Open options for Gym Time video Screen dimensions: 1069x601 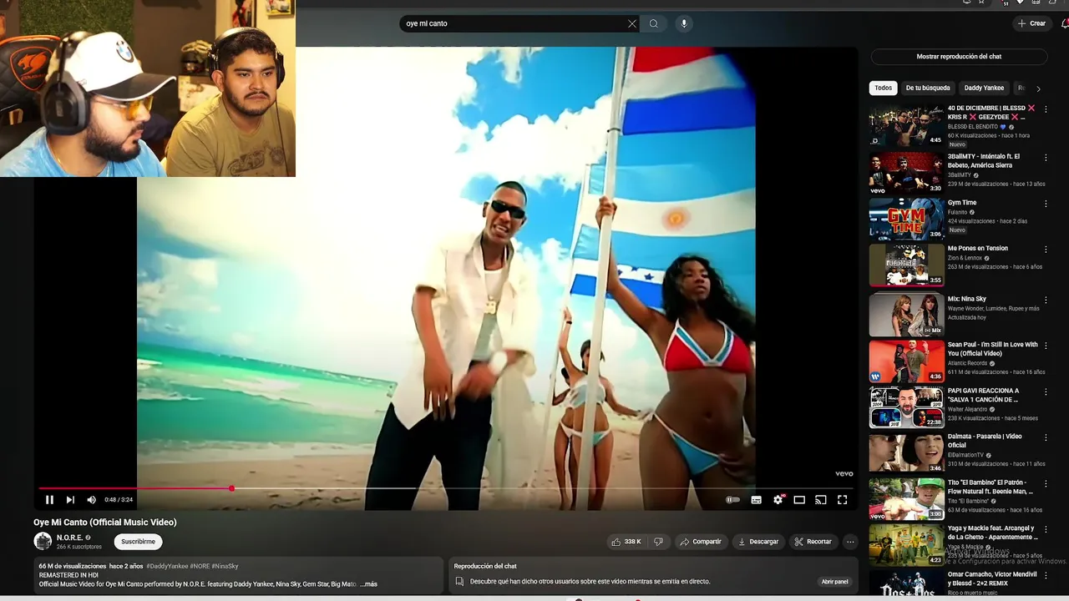pos(1046,204)
